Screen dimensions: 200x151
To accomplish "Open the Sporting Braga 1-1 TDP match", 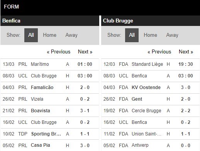I will click(50, 134).
